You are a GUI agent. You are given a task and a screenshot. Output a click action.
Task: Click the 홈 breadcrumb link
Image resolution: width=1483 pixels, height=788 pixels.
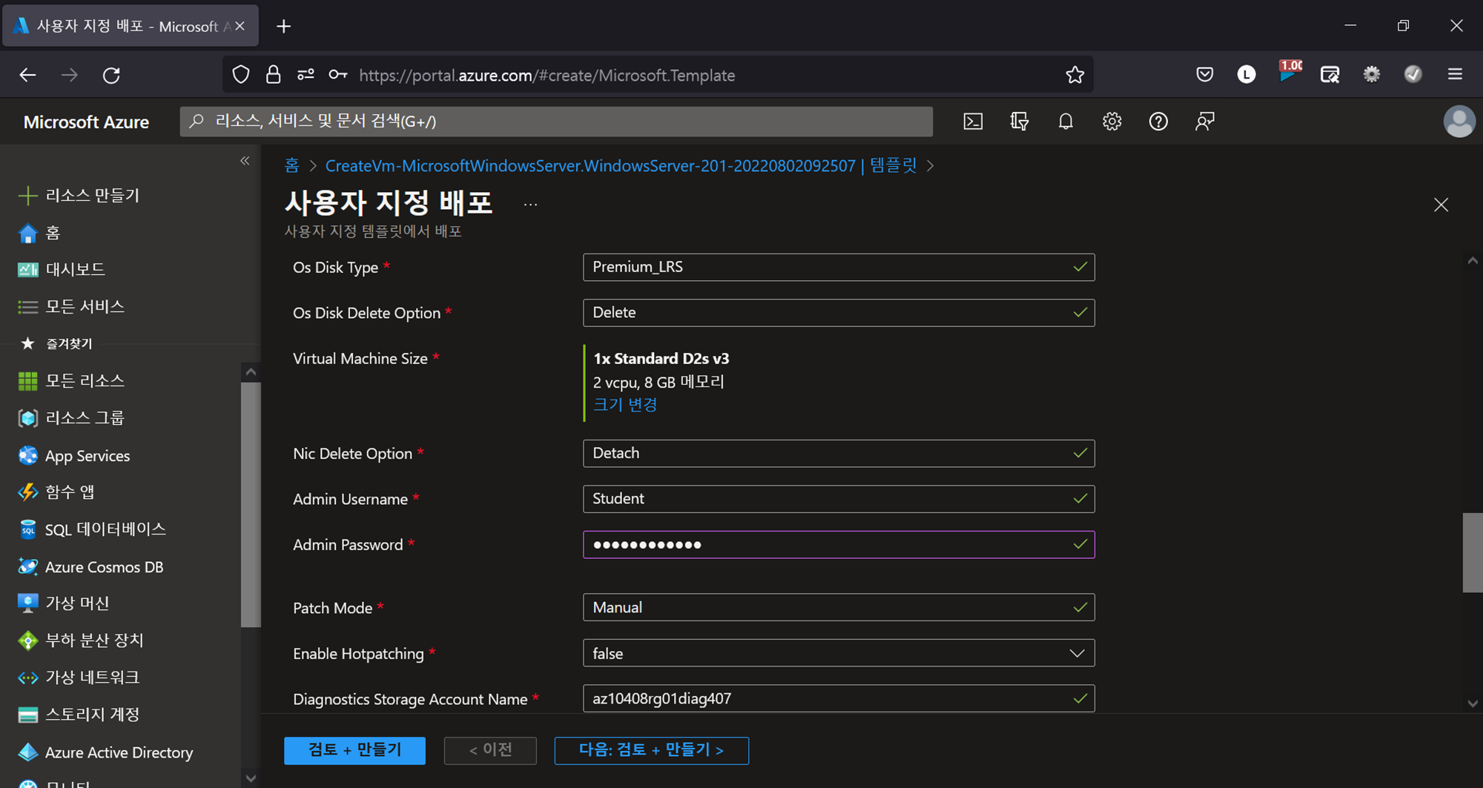coord(292,165)
